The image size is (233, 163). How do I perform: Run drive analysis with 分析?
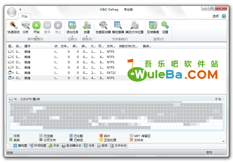click(x=26, y=27)
